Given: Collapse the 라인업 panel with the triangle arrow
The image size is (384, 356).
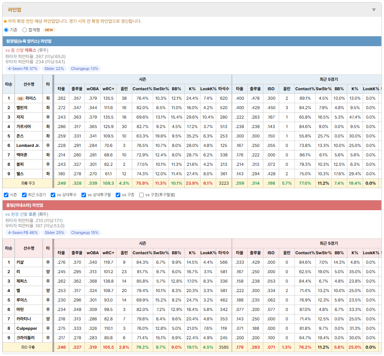Looking at the screenshot, I should [374, 10].
